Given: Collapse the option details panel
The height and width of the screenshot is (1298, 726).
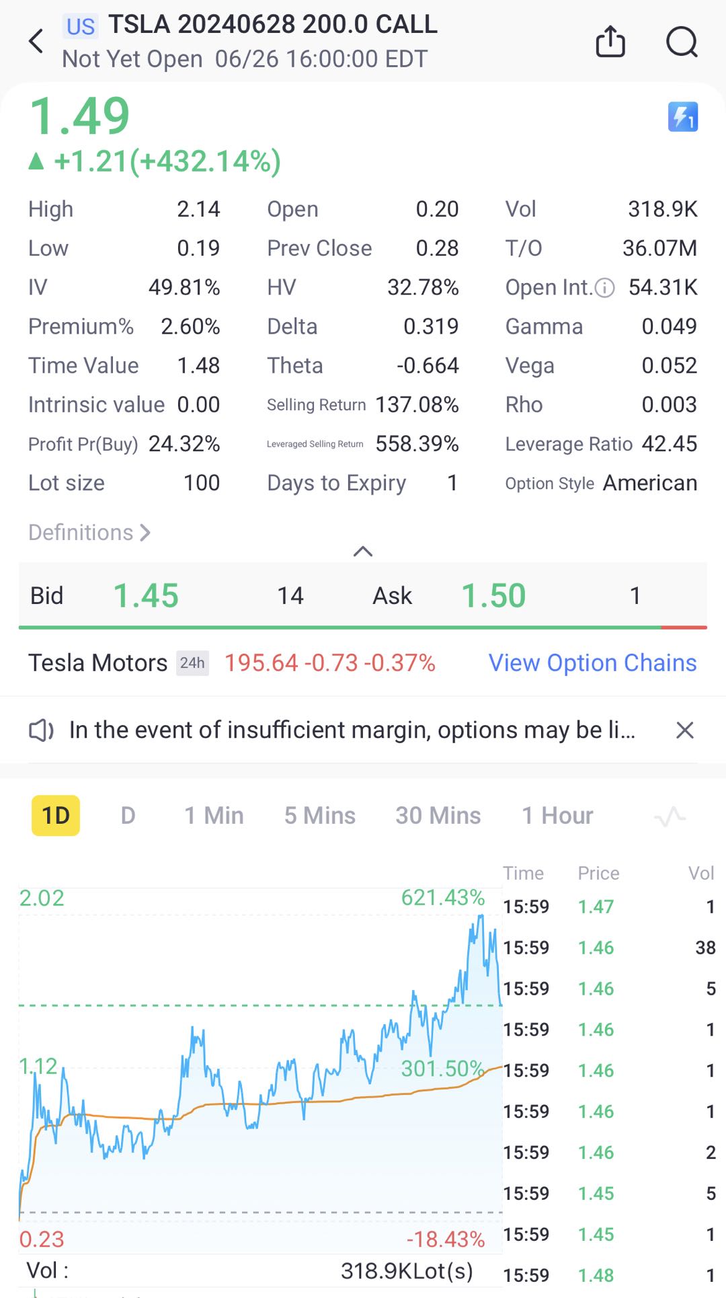Looking at the screenshot, I should 363,551.
